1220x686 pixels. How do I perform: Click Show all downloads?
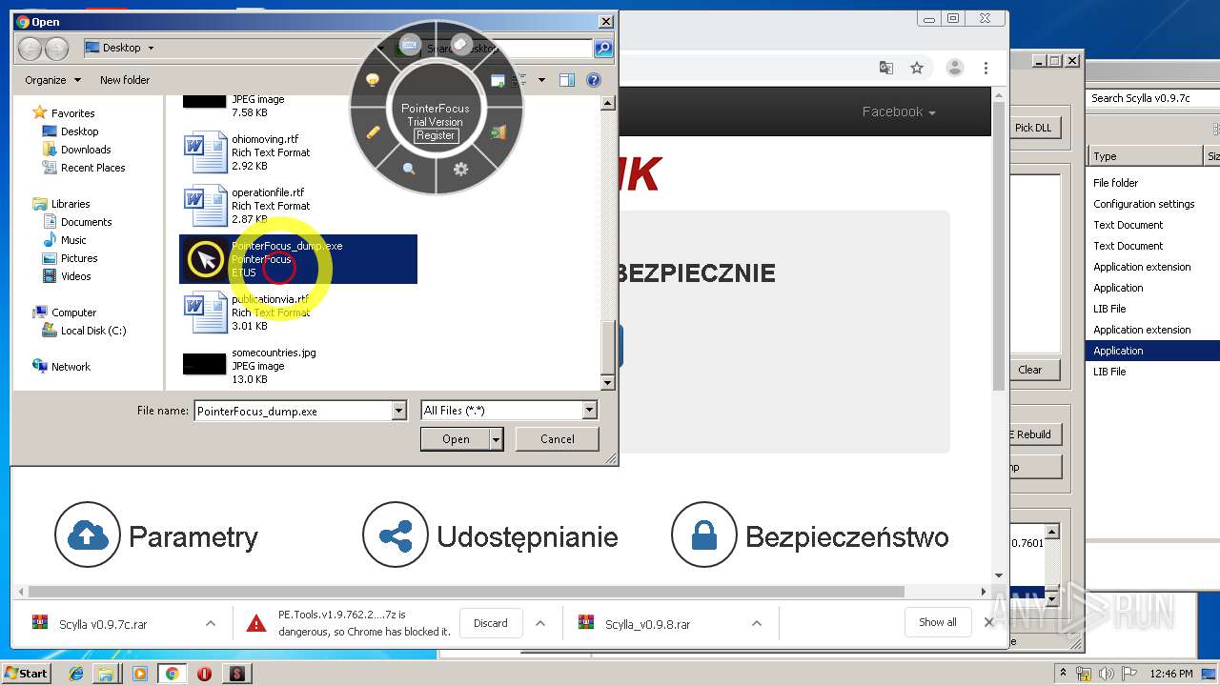[938, 622]
